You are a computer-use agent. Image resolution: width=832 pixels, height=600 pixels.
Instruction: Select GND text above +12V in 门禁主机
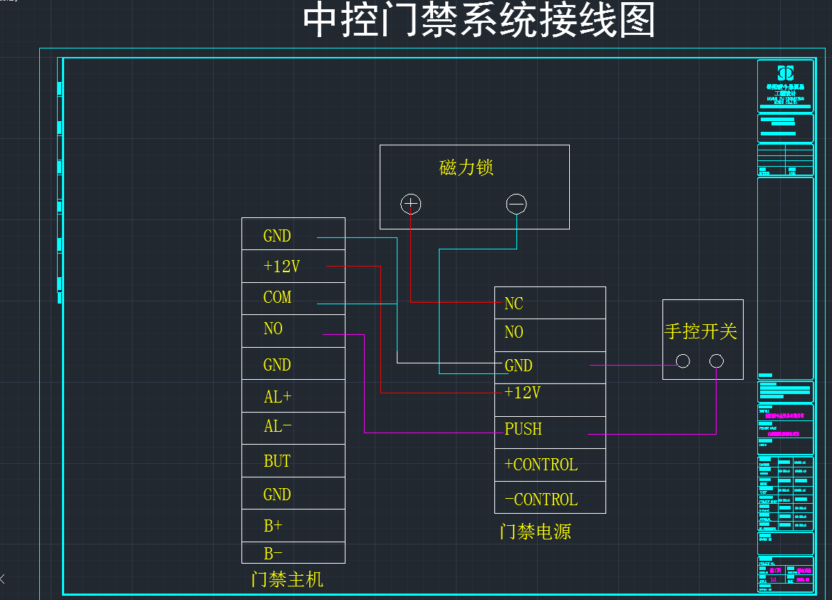tap(277, 236)
